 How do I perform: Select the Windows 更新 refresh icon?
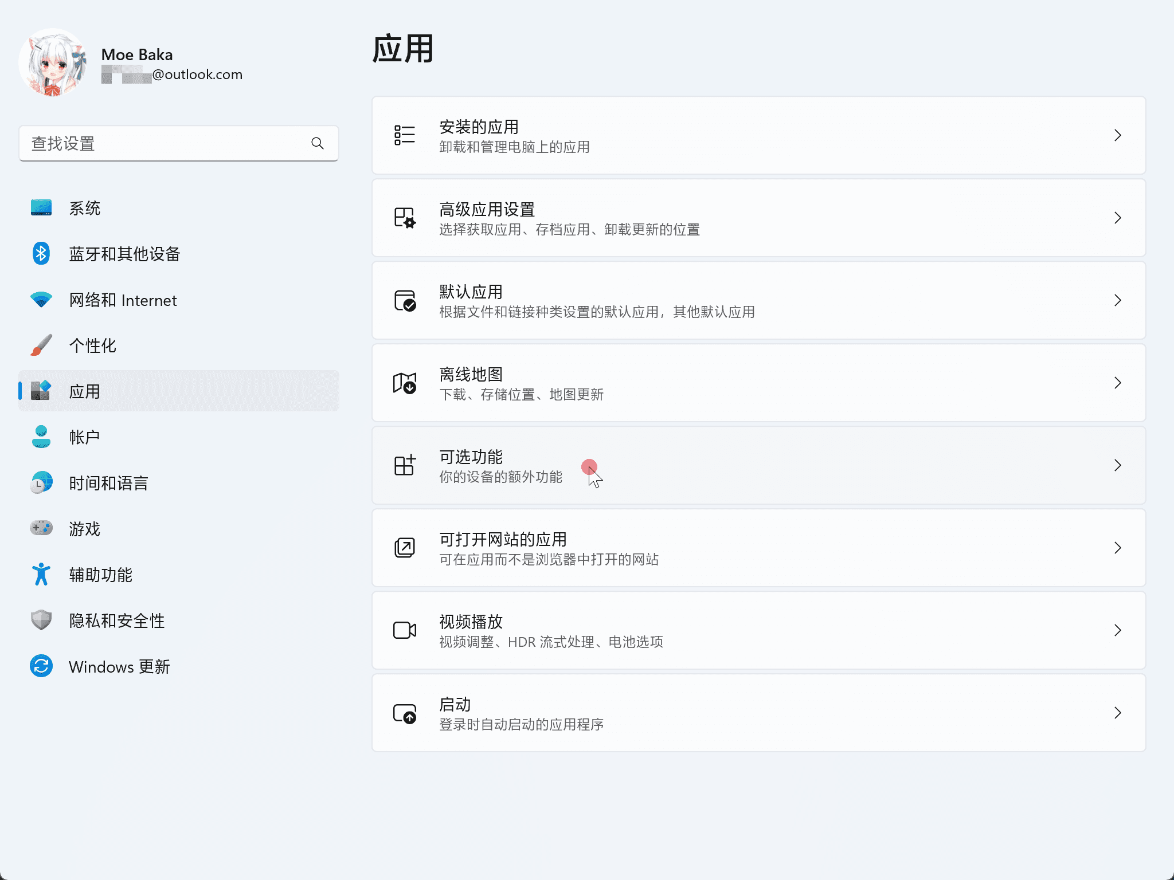[x=41, y=666]
